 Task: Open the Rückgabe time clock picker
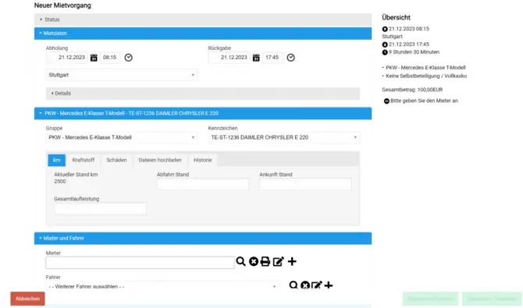coord(291,58)
